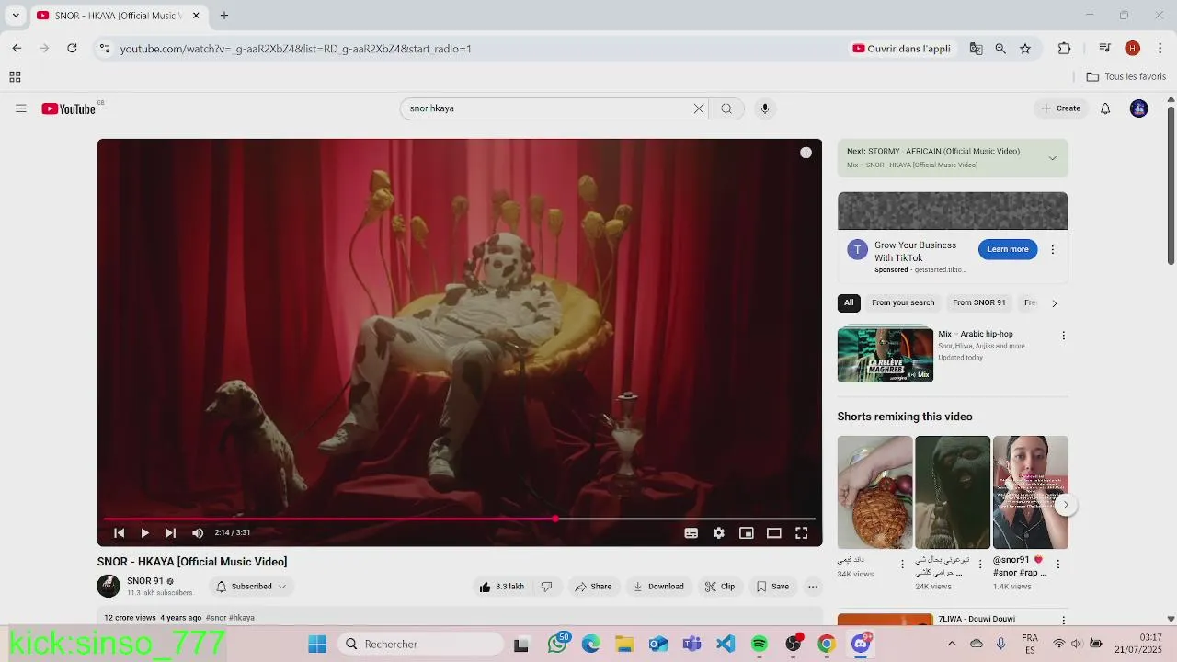Viewport: 1177px width, 662px height.
Task: Open Mix Arabic hip-hop thumbnail
Action: pyautogui.click(x=886, y=355)
